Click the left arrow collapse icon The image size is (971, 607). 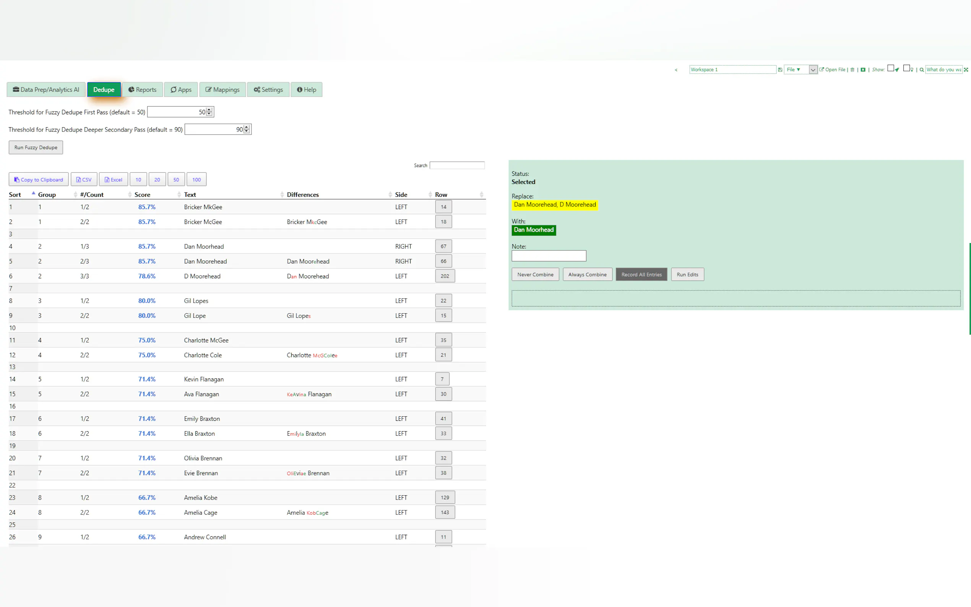click(676, 70)
